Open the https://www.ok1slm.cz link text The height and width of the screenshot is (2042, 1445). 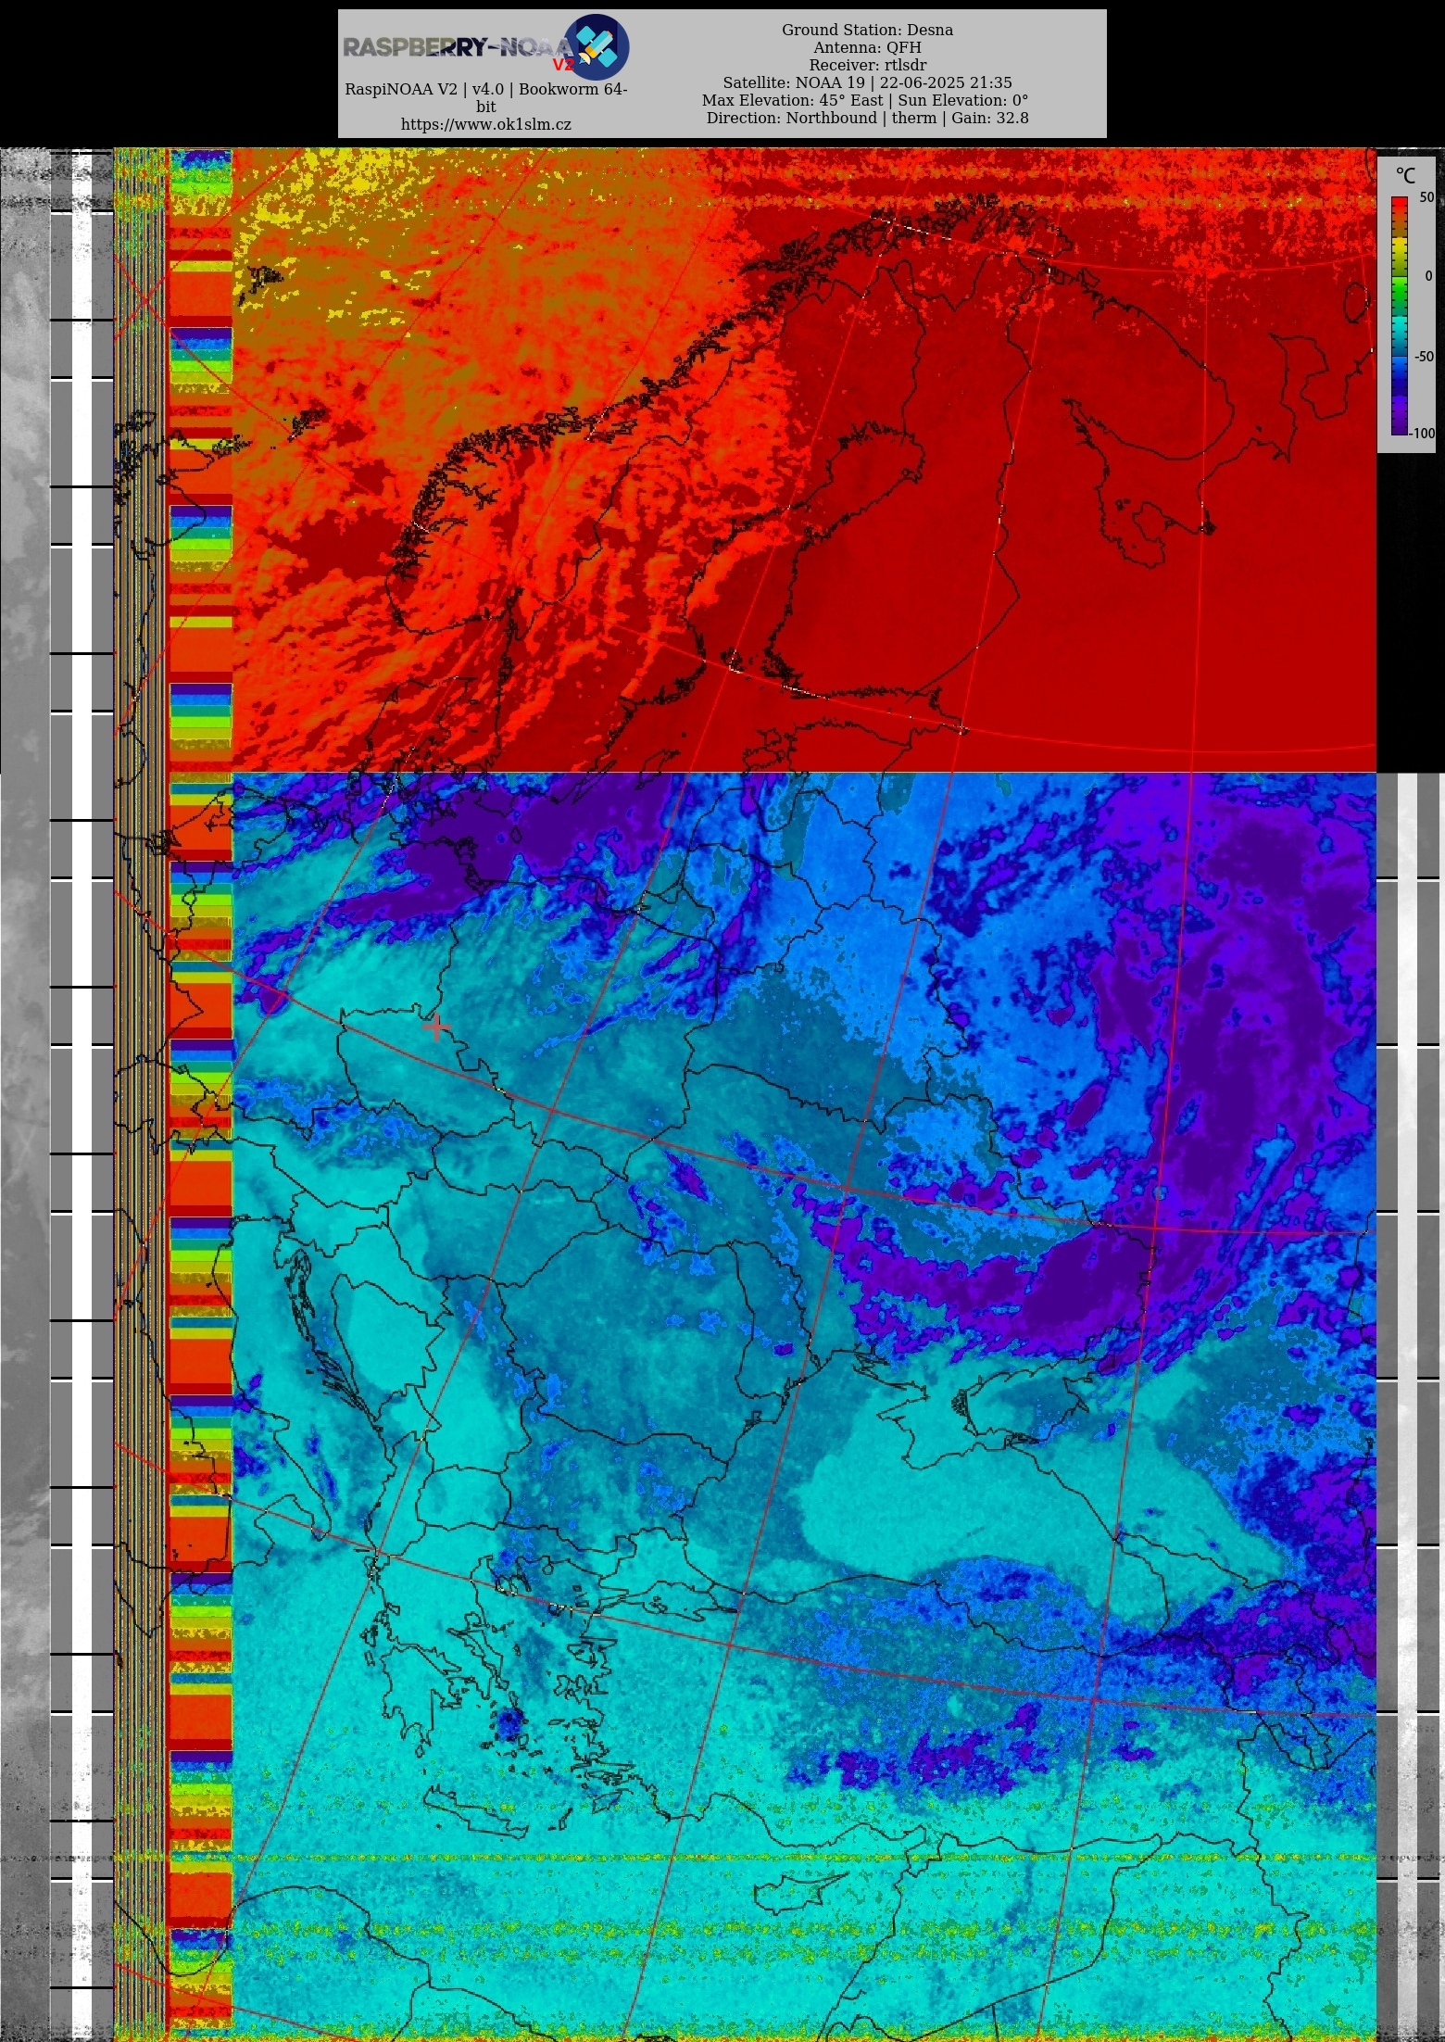click(485, 124)
